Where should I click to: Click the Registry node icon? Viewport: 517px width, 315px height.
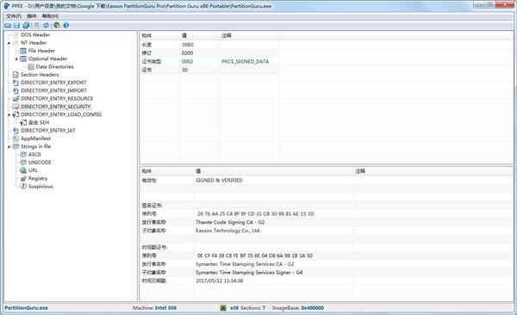click(x=23, y=179)
